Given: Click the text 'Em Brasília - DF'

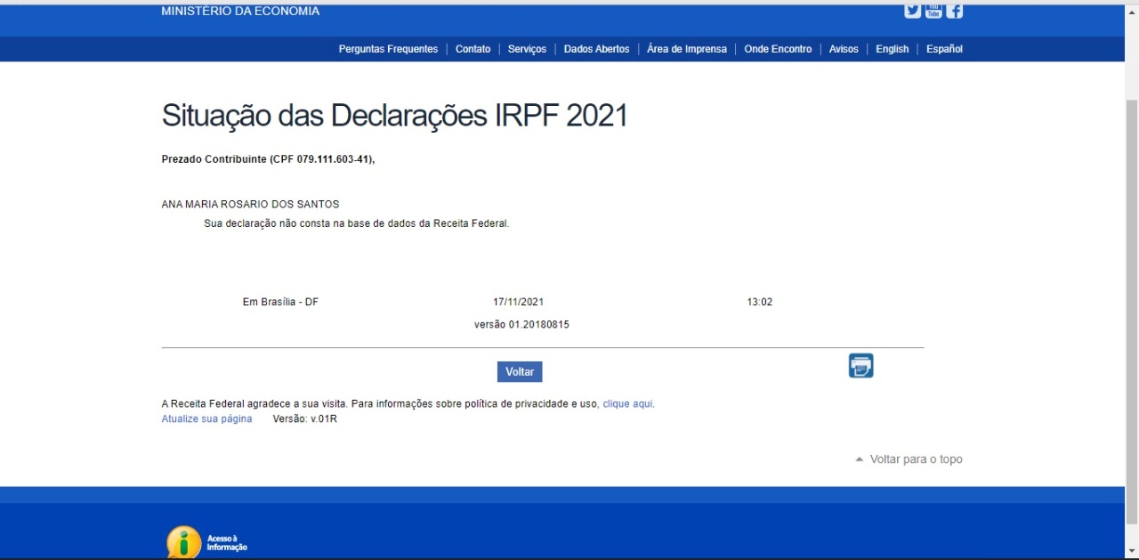Looking at the screenshot, I should 280,303.
